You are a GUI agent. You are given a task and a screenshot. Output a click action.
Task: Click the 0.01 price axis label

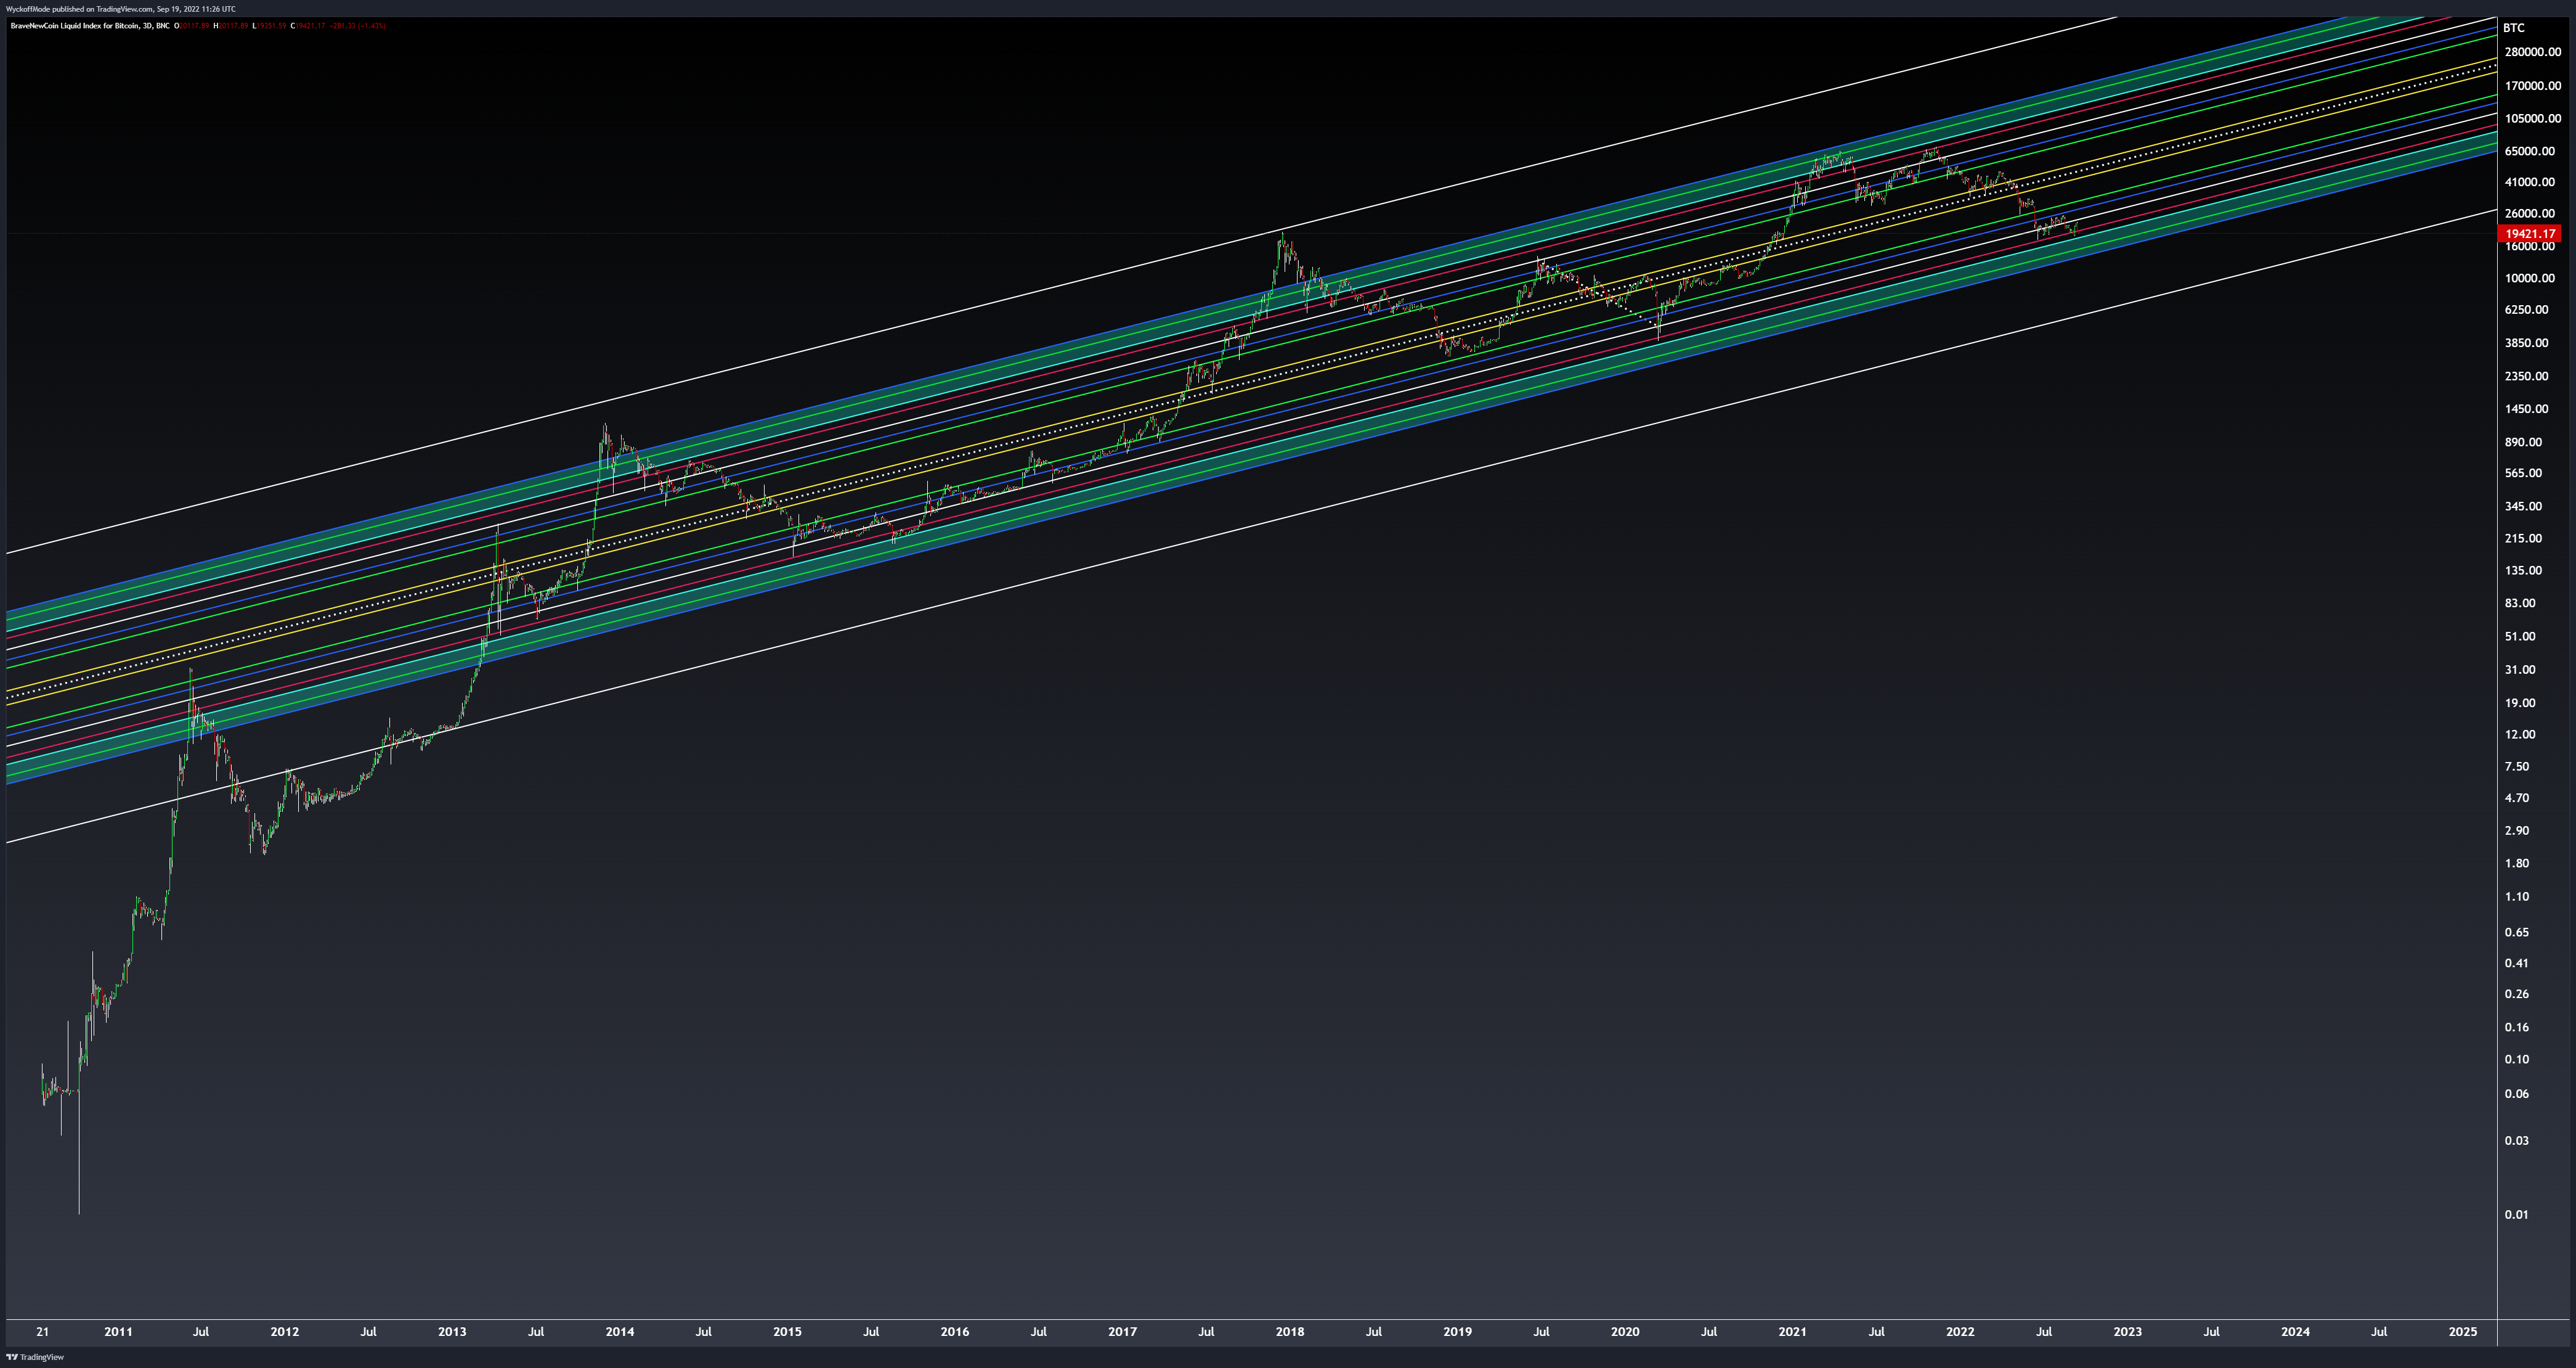[2517, 1215]
